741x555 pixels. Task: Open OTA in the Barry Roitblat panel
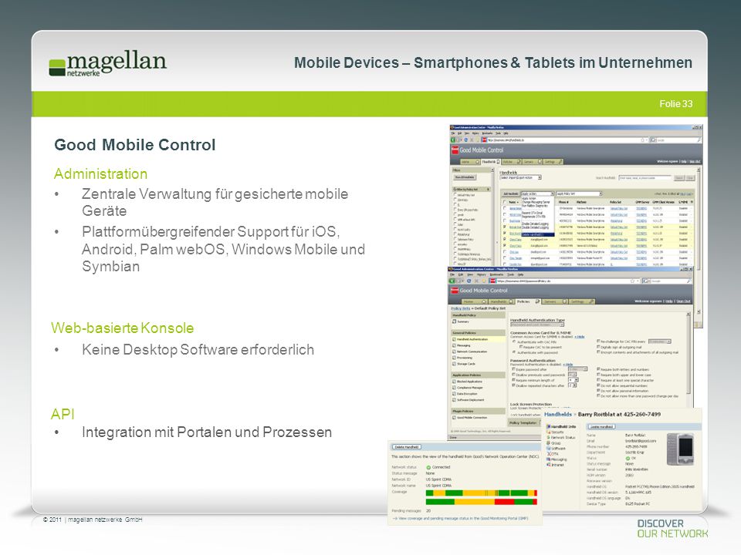click(553, 454)
